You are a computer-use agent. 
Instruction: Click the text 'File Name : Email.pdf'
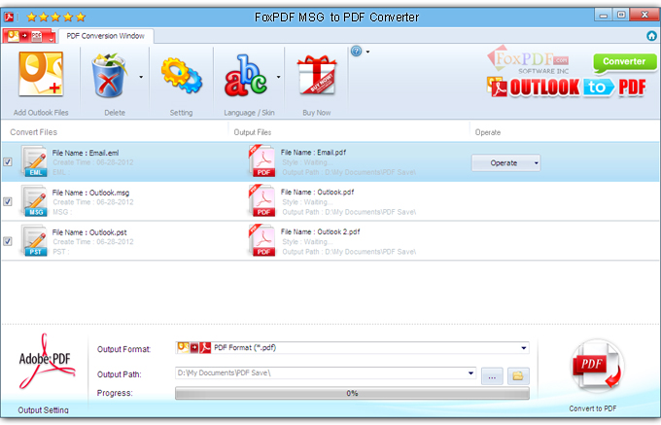click(x=313, y=153)
